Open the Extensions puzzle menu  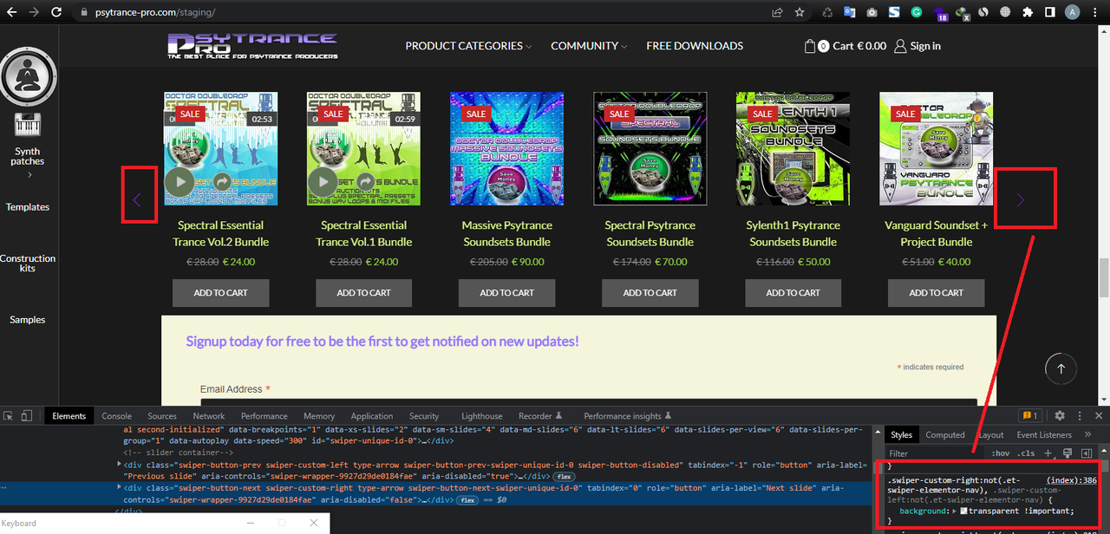click(x=1028, y=12)
